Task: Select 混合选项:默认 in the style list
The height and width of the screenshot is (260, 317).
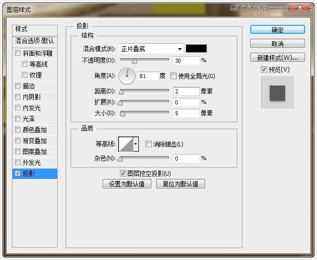Action: pos(35,41)
